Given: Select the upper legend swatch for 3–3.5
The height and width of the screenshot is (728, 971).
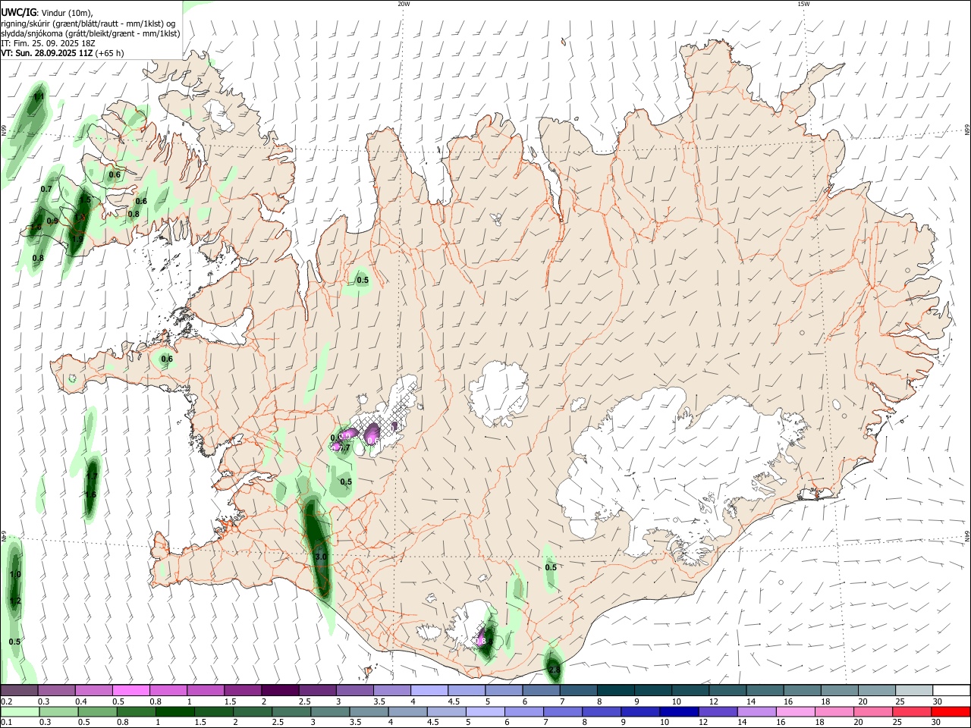Looking at the screenshot, I should (x=354, y=690).
